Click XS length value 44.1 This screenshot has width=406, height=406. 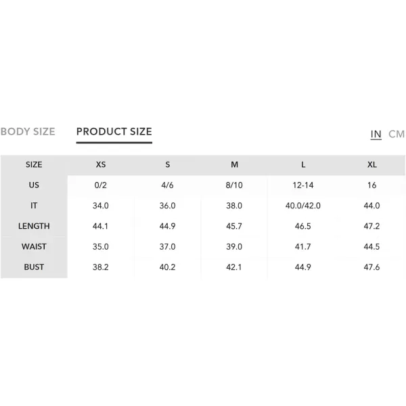point(100,226)
